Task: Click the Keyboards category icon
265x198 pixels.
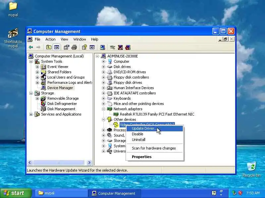Action: pyautogui.click(x=110, y=98)
